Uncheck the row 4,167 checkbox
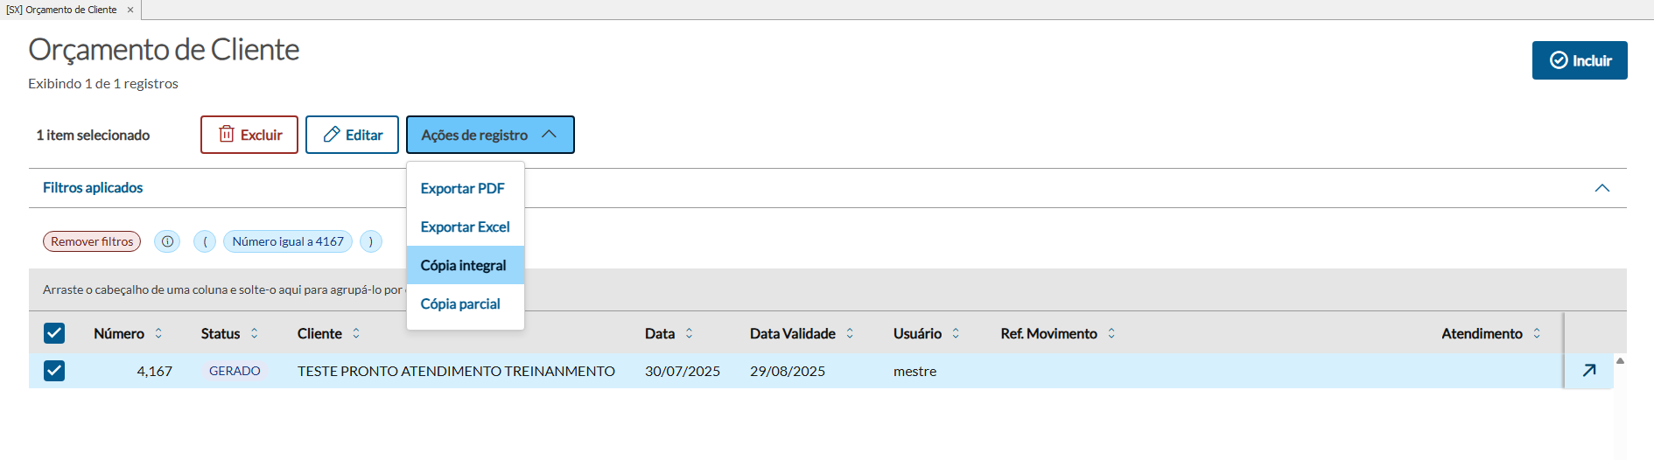The width and height of the screenshot is (1654, 460). pyautogui.click(x=54, y=371)
